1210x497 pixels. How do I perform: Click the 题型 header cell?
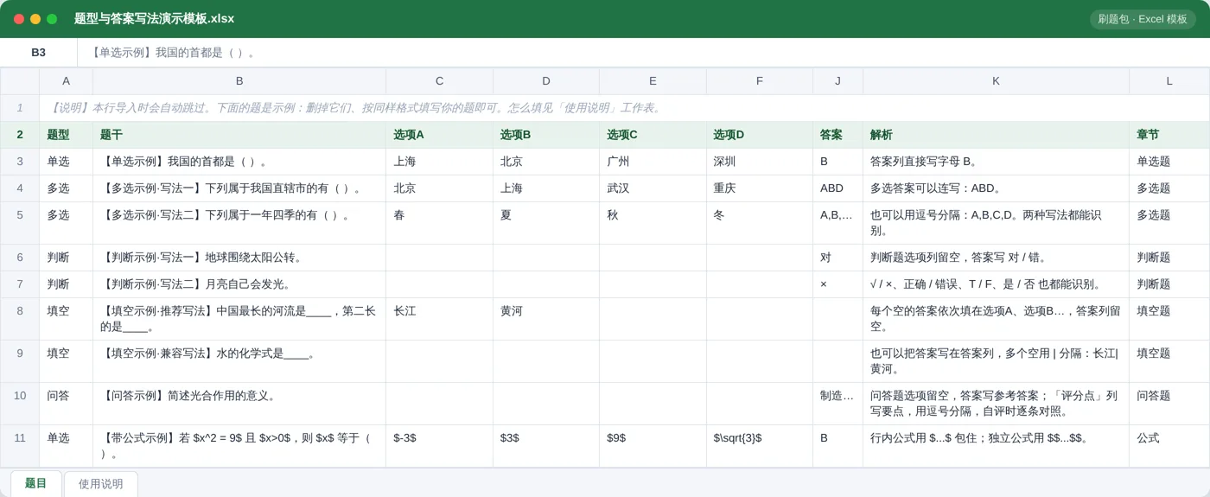click(66, 135)
